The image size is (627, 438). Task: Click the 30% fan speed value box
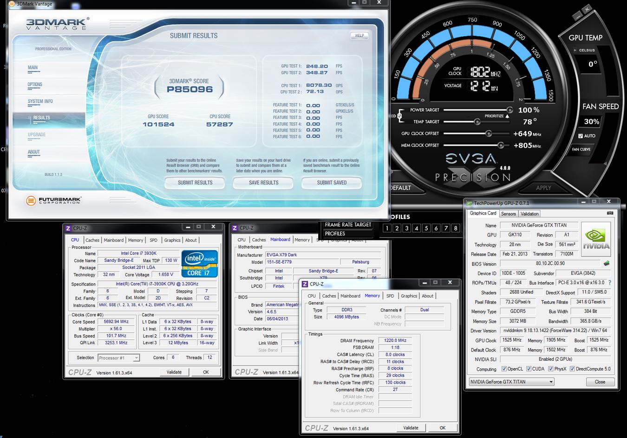pyautogui.click(x=592, y=121)
